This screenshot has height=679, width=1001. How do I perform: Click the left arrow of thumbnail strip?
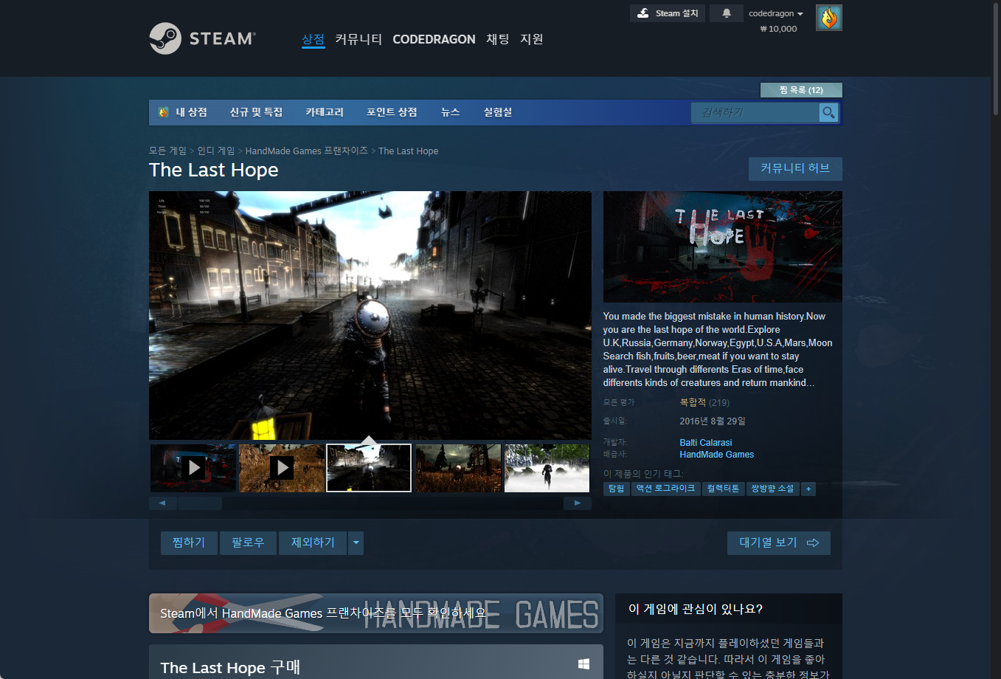point(162,503)
